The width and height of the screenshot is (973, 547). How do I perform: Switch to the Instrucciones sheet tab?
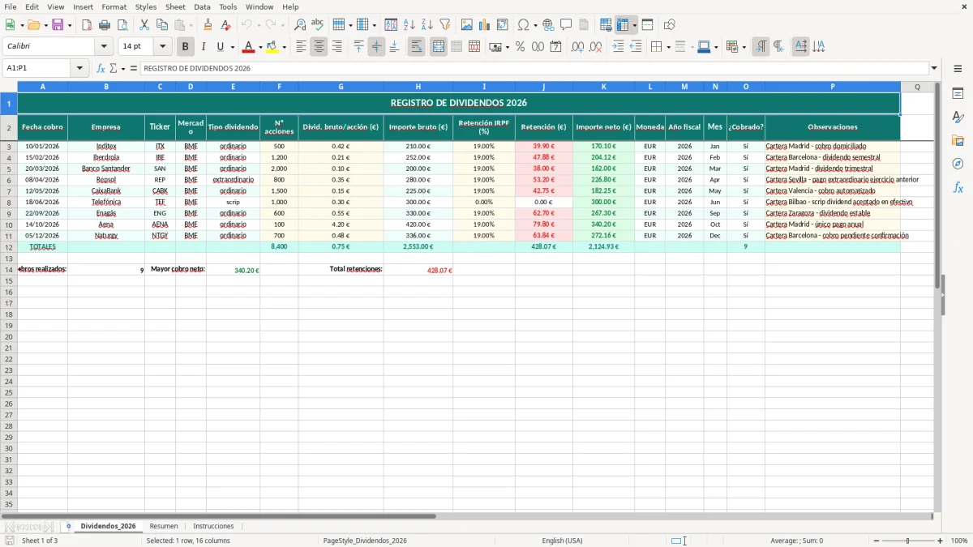pos(213,526)
